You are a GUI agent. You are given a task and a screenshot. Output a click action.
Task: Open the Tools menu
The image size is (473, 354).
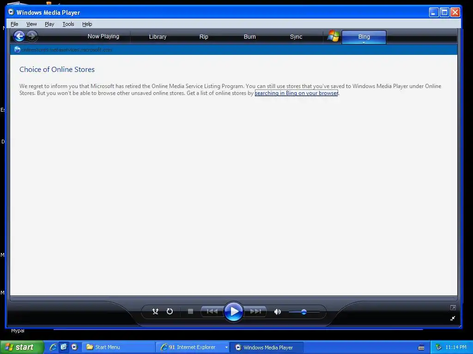68,24
